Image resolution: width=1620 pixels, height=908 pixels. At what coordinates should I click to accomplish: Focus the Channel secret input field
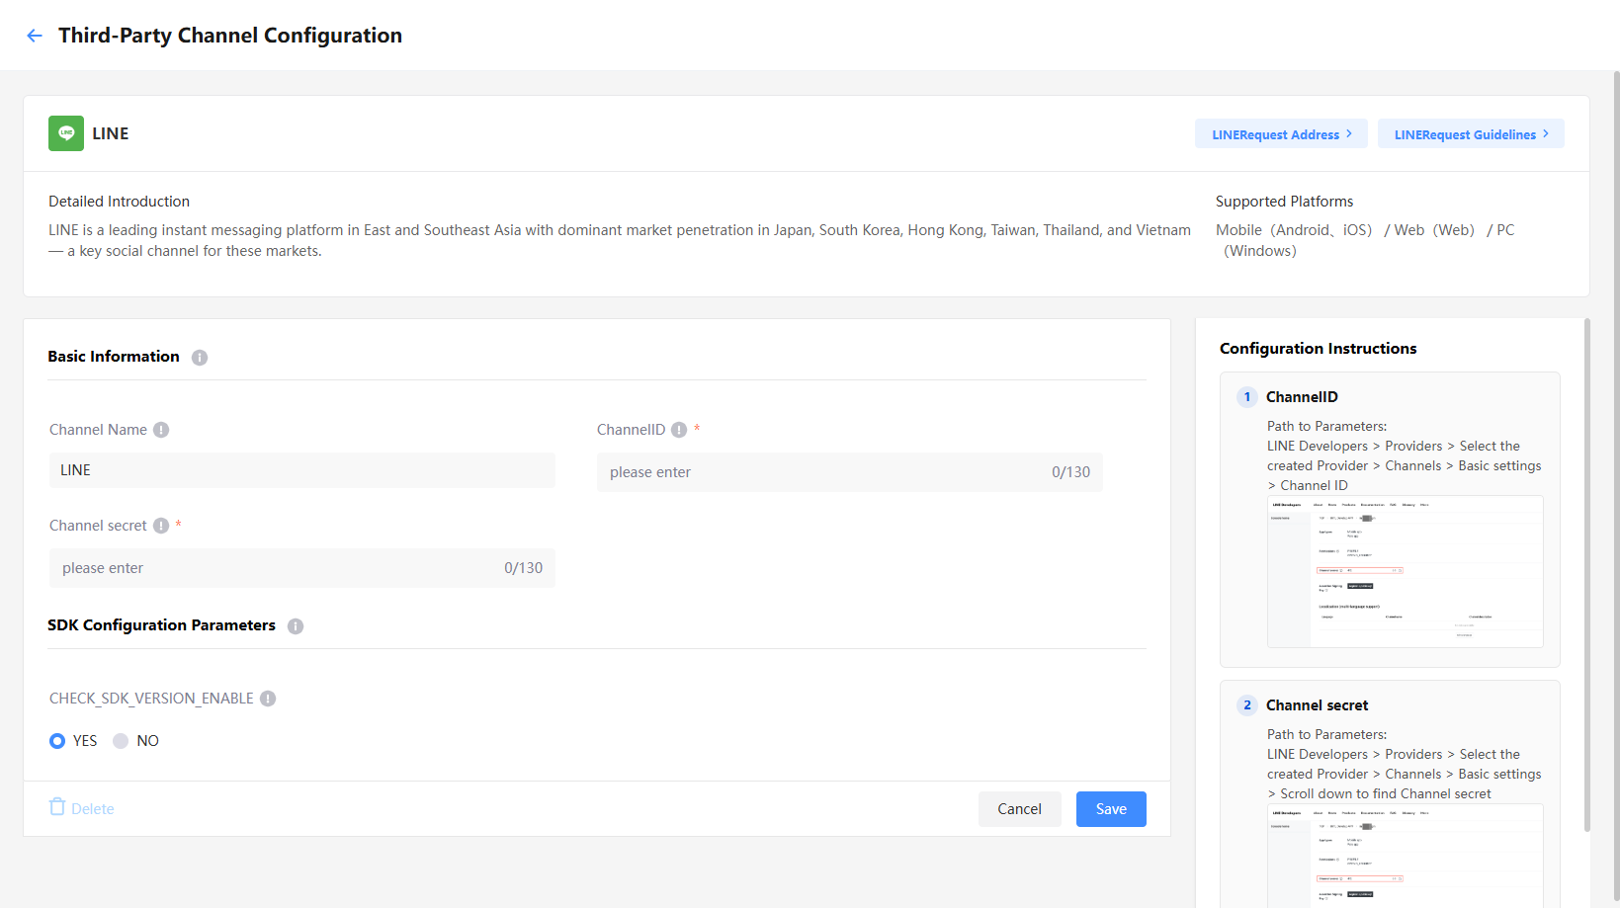[x=302, y=568]
